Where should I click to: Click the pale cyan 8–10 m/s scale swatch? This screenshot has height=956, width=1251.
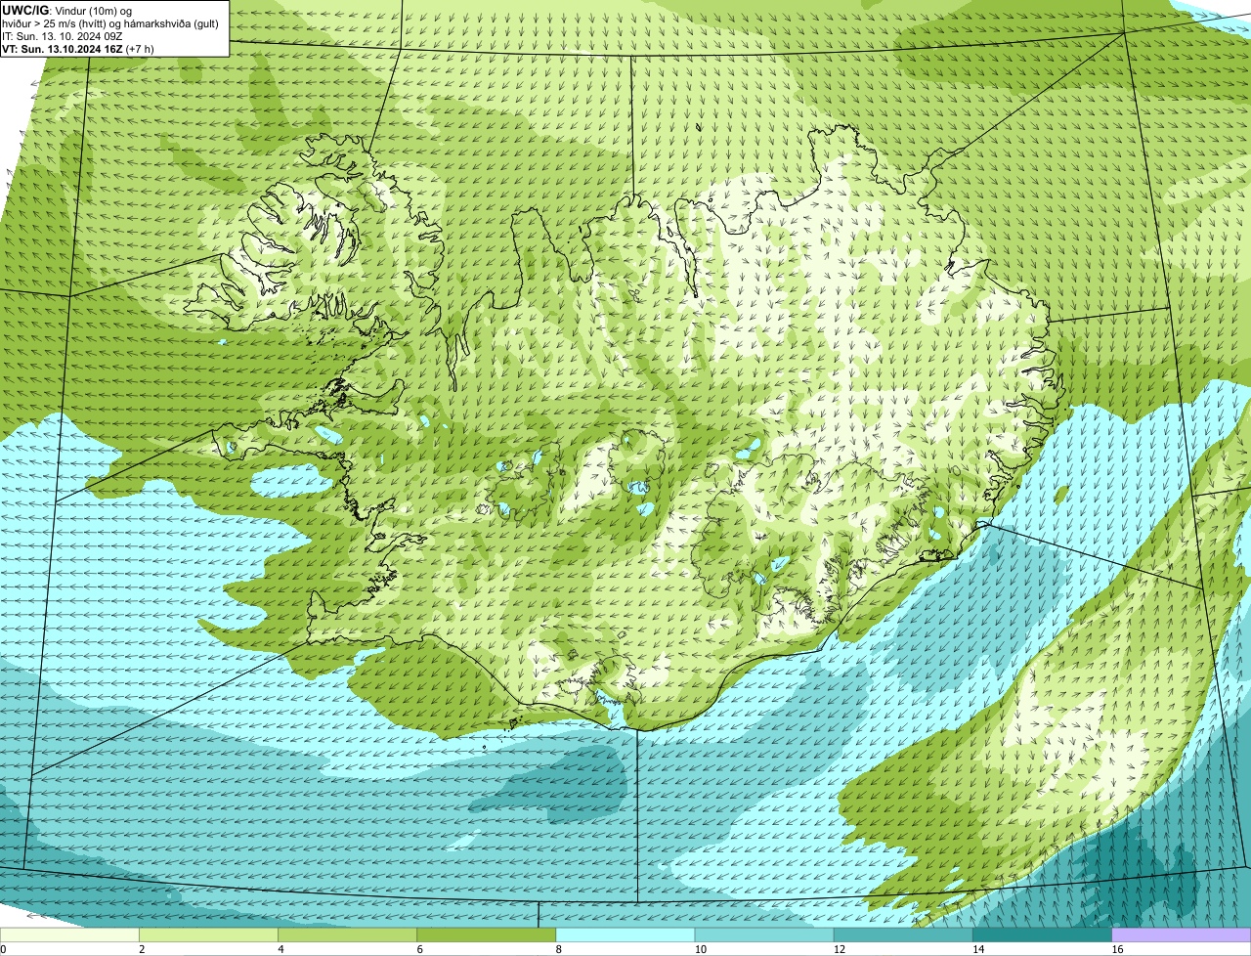coord(625,935)
